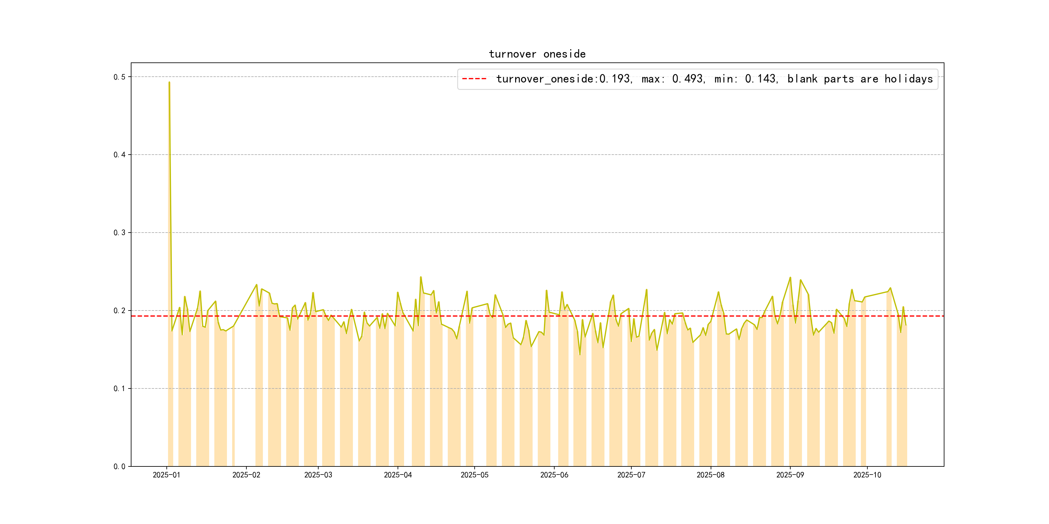Click the peak of the January spike
Screen dimensions: 1049x524
(x=169, y=82)
